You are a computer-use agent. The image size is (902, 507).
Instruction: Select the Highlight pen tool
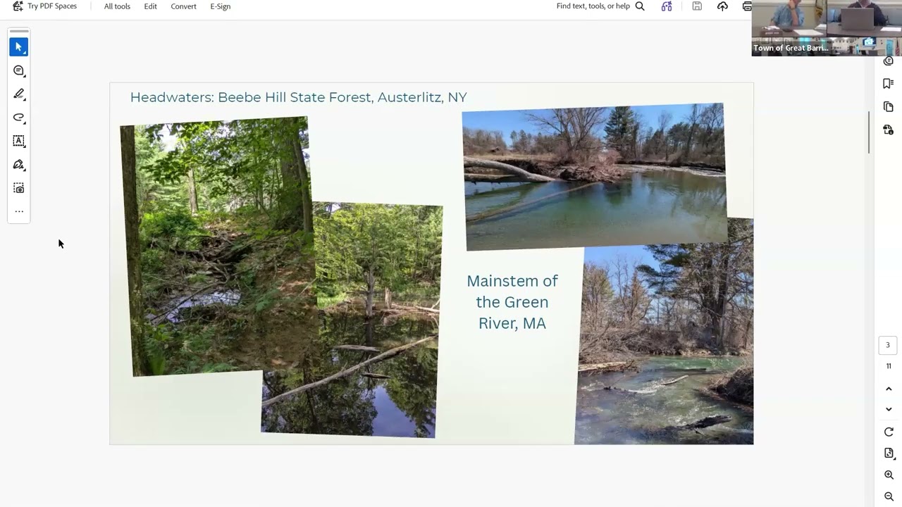click(19, 94)
